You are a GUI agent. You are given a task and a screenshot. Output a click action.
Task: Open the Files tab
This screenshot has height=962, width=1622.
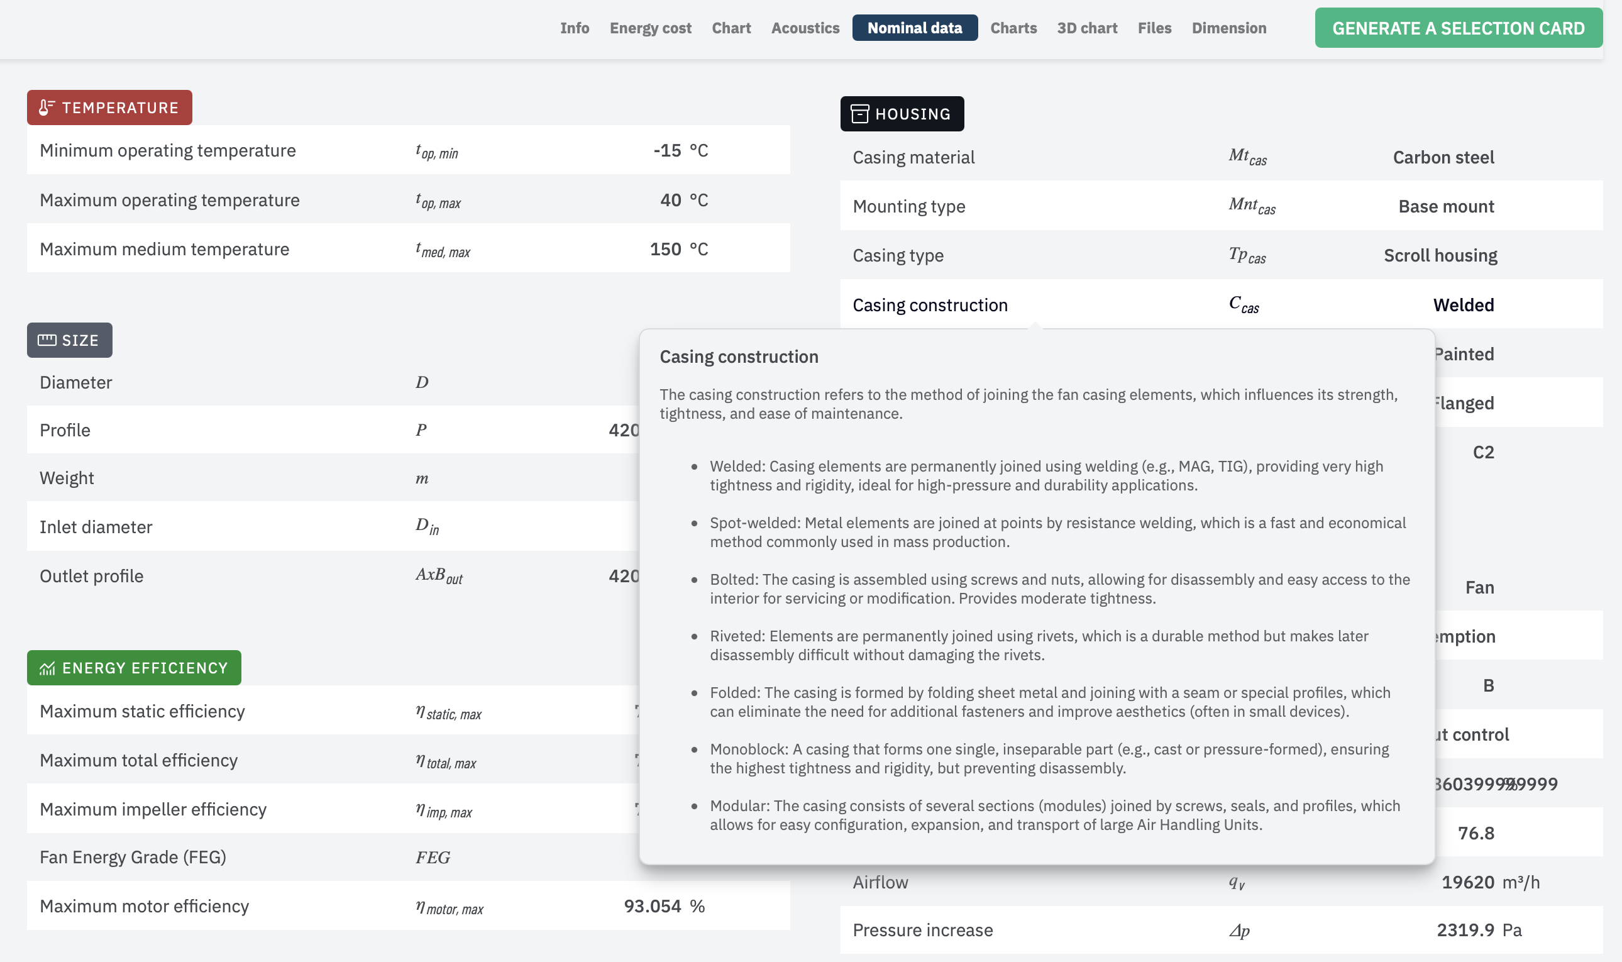click(1154, 28)
